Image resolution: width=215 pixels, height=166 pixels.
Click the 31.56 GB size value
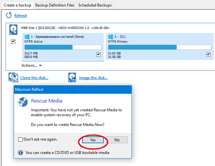(115, 57)
